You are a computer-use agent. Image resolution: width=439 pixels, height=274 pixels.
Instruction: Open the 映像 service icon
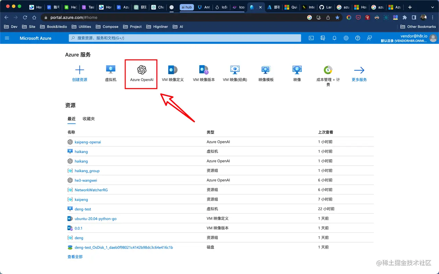(x=297, y=70)
